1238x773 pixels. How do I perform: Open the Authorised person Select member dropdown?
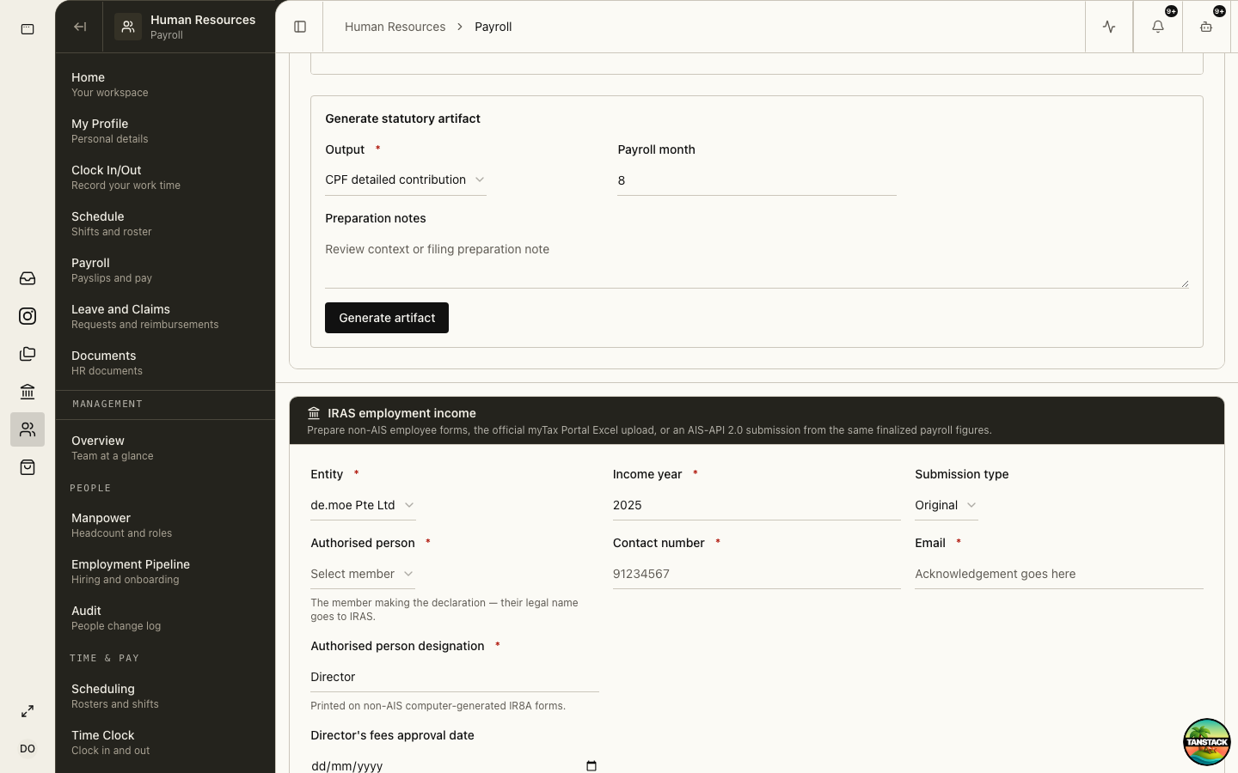pos(363,574)
